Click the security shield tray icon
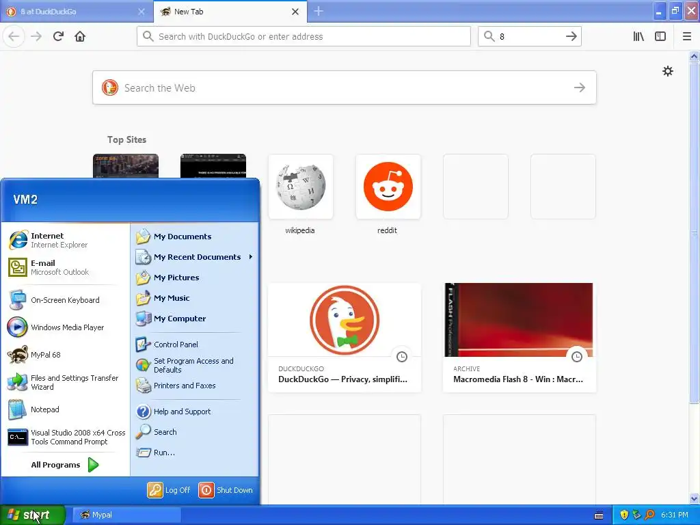The width and height of the screenshot is (700, 525). (x=624, y=515)
